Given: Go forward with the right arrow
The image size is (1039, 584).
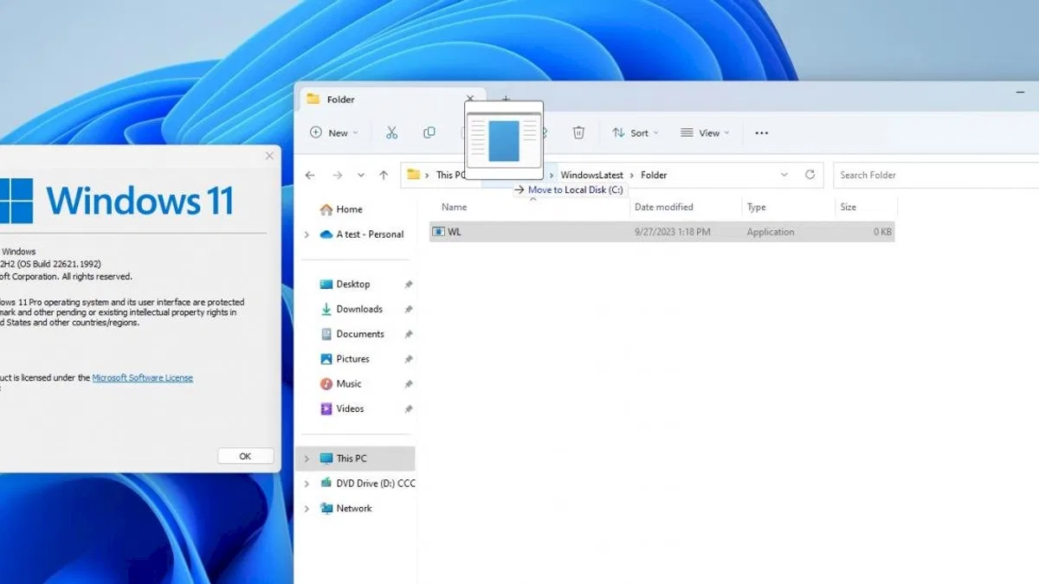Looking at the screenshot, I should pos(338,175).
